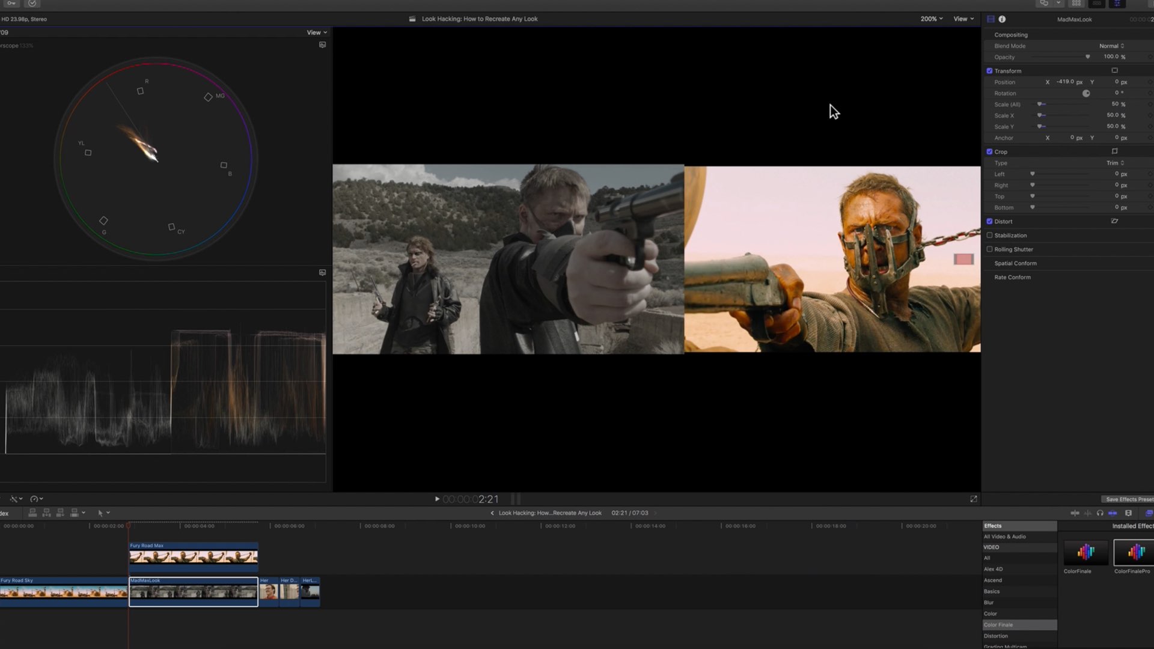This screenshot has height=649, width=1154.
Task: Select the Fury Road Sky clip
Action: point(64,592)
